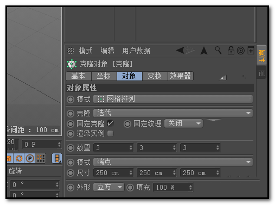Open the 层 side tab
Image resolution: width=275 pixels, height=205 pixels.
[x=261, y=73]
